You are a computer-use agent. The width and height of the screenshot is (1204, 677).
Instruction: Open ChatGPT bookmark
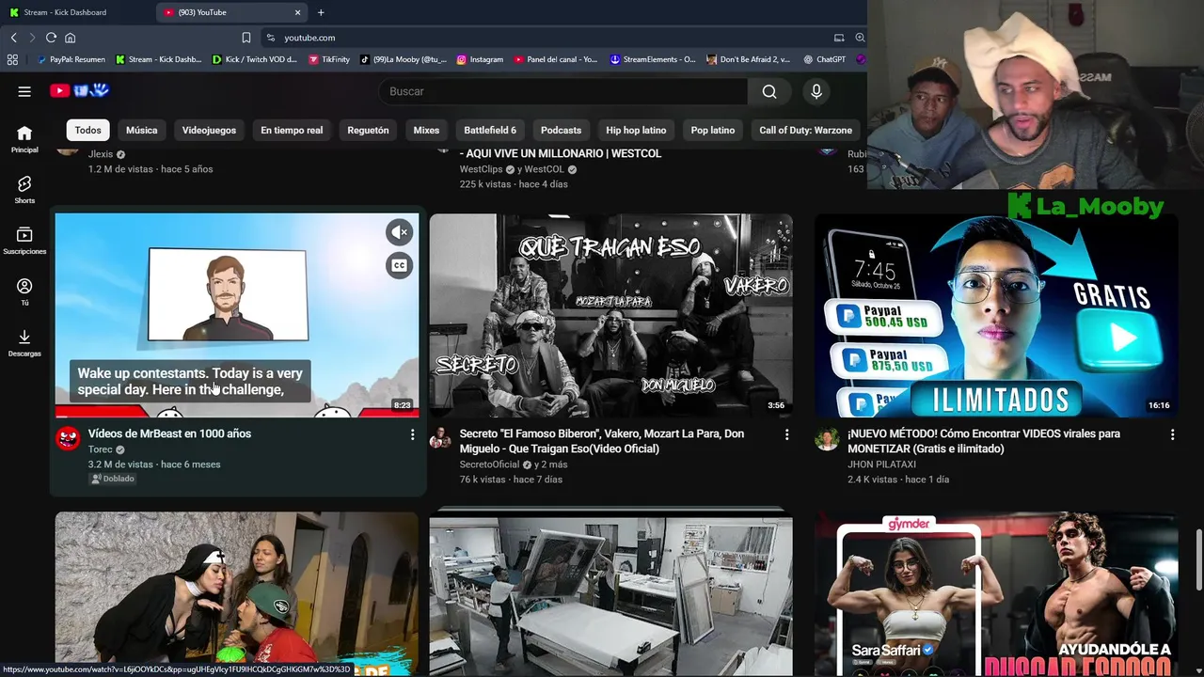click(x=825, y=59)
